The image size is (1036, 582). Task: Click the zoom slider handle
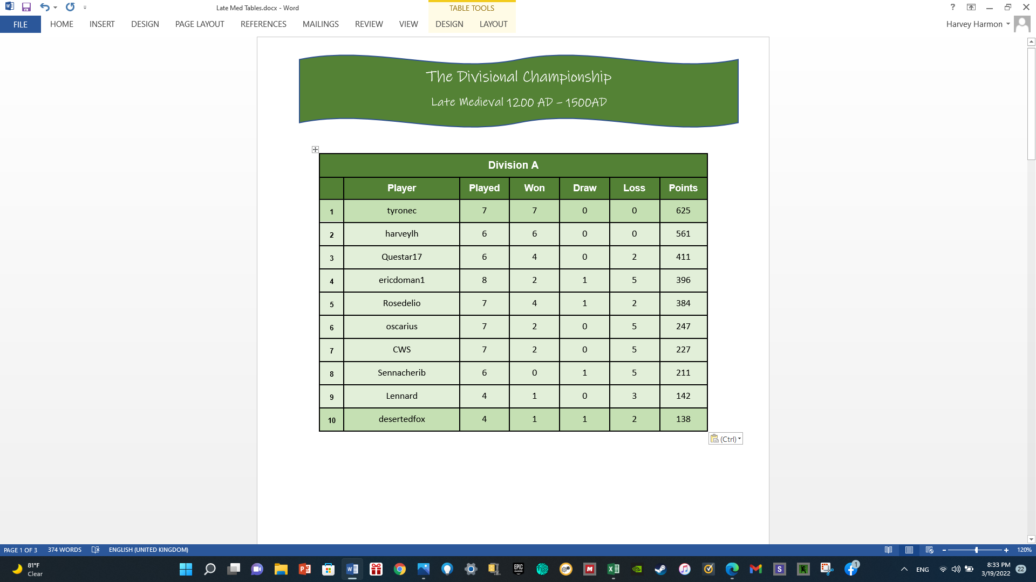point(976,550)
